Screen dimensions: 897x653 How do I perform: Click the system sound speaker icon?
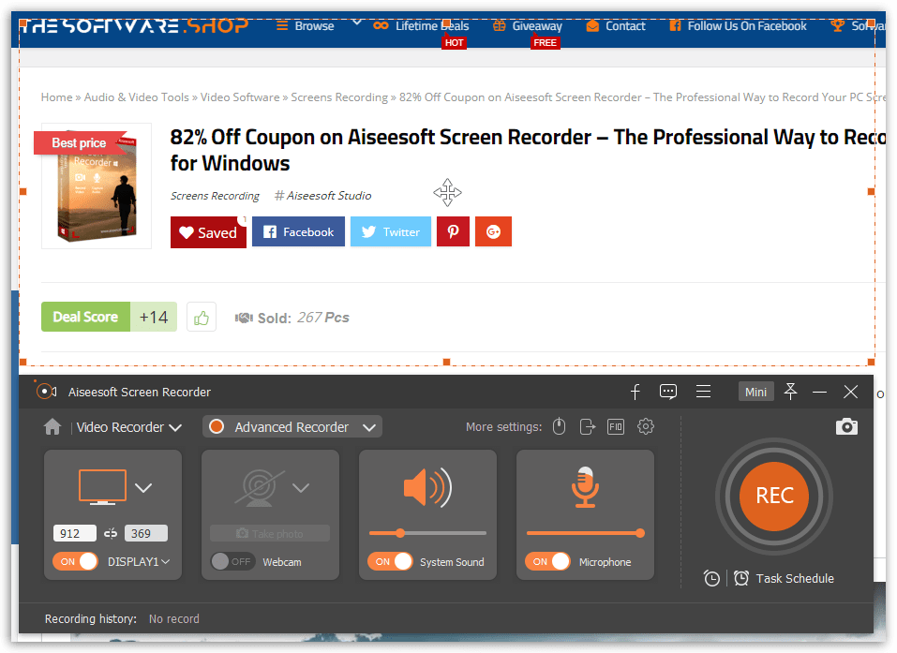coord(428,487)
